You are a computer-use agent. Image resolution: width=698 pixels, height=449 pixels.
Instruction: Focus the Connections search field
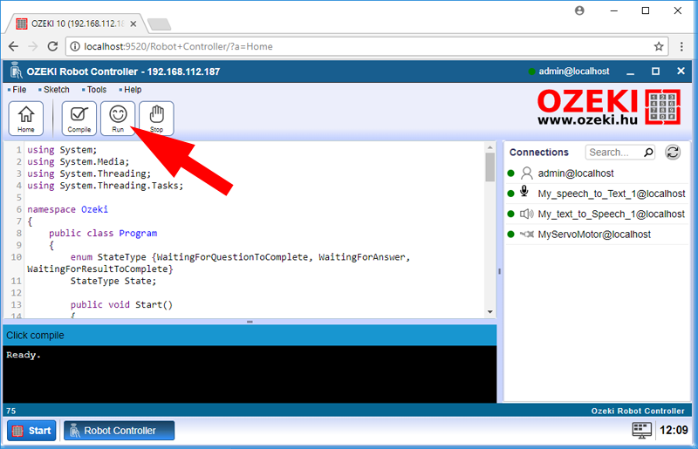point(615,153)
